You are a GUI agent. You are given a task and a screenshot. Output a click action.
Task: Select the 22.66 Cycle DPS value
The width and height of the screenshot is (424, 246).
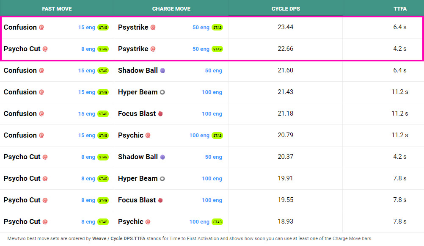286,49
